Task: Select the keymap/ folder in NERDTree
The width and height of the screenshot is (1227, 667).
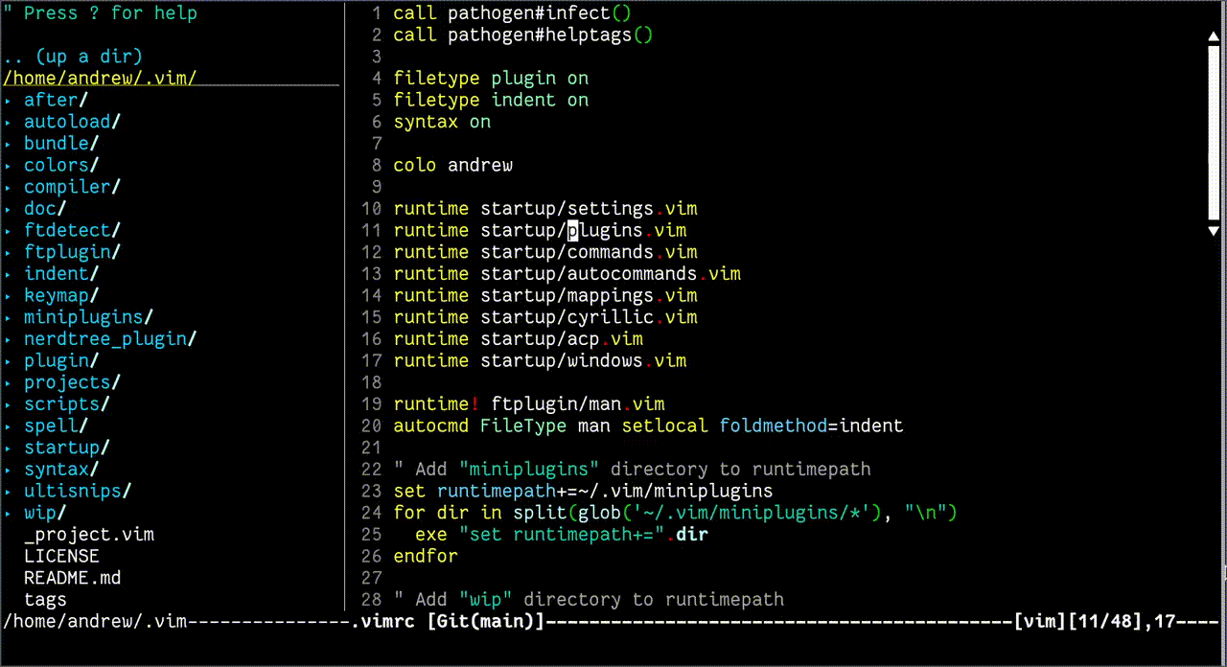Action: point(61,295)
